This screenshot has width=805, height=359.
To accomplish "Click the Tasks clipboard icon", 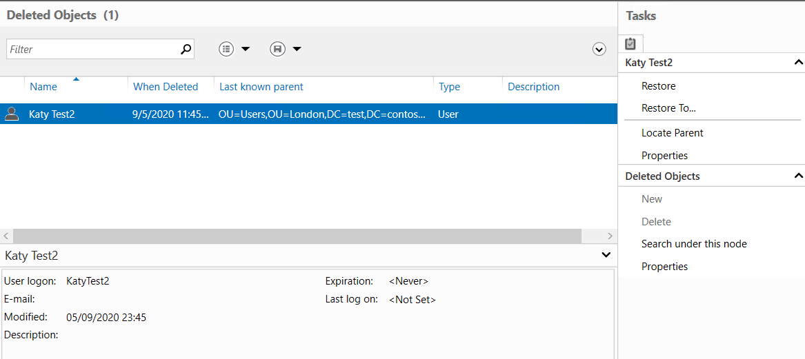I will coord(630,43).
